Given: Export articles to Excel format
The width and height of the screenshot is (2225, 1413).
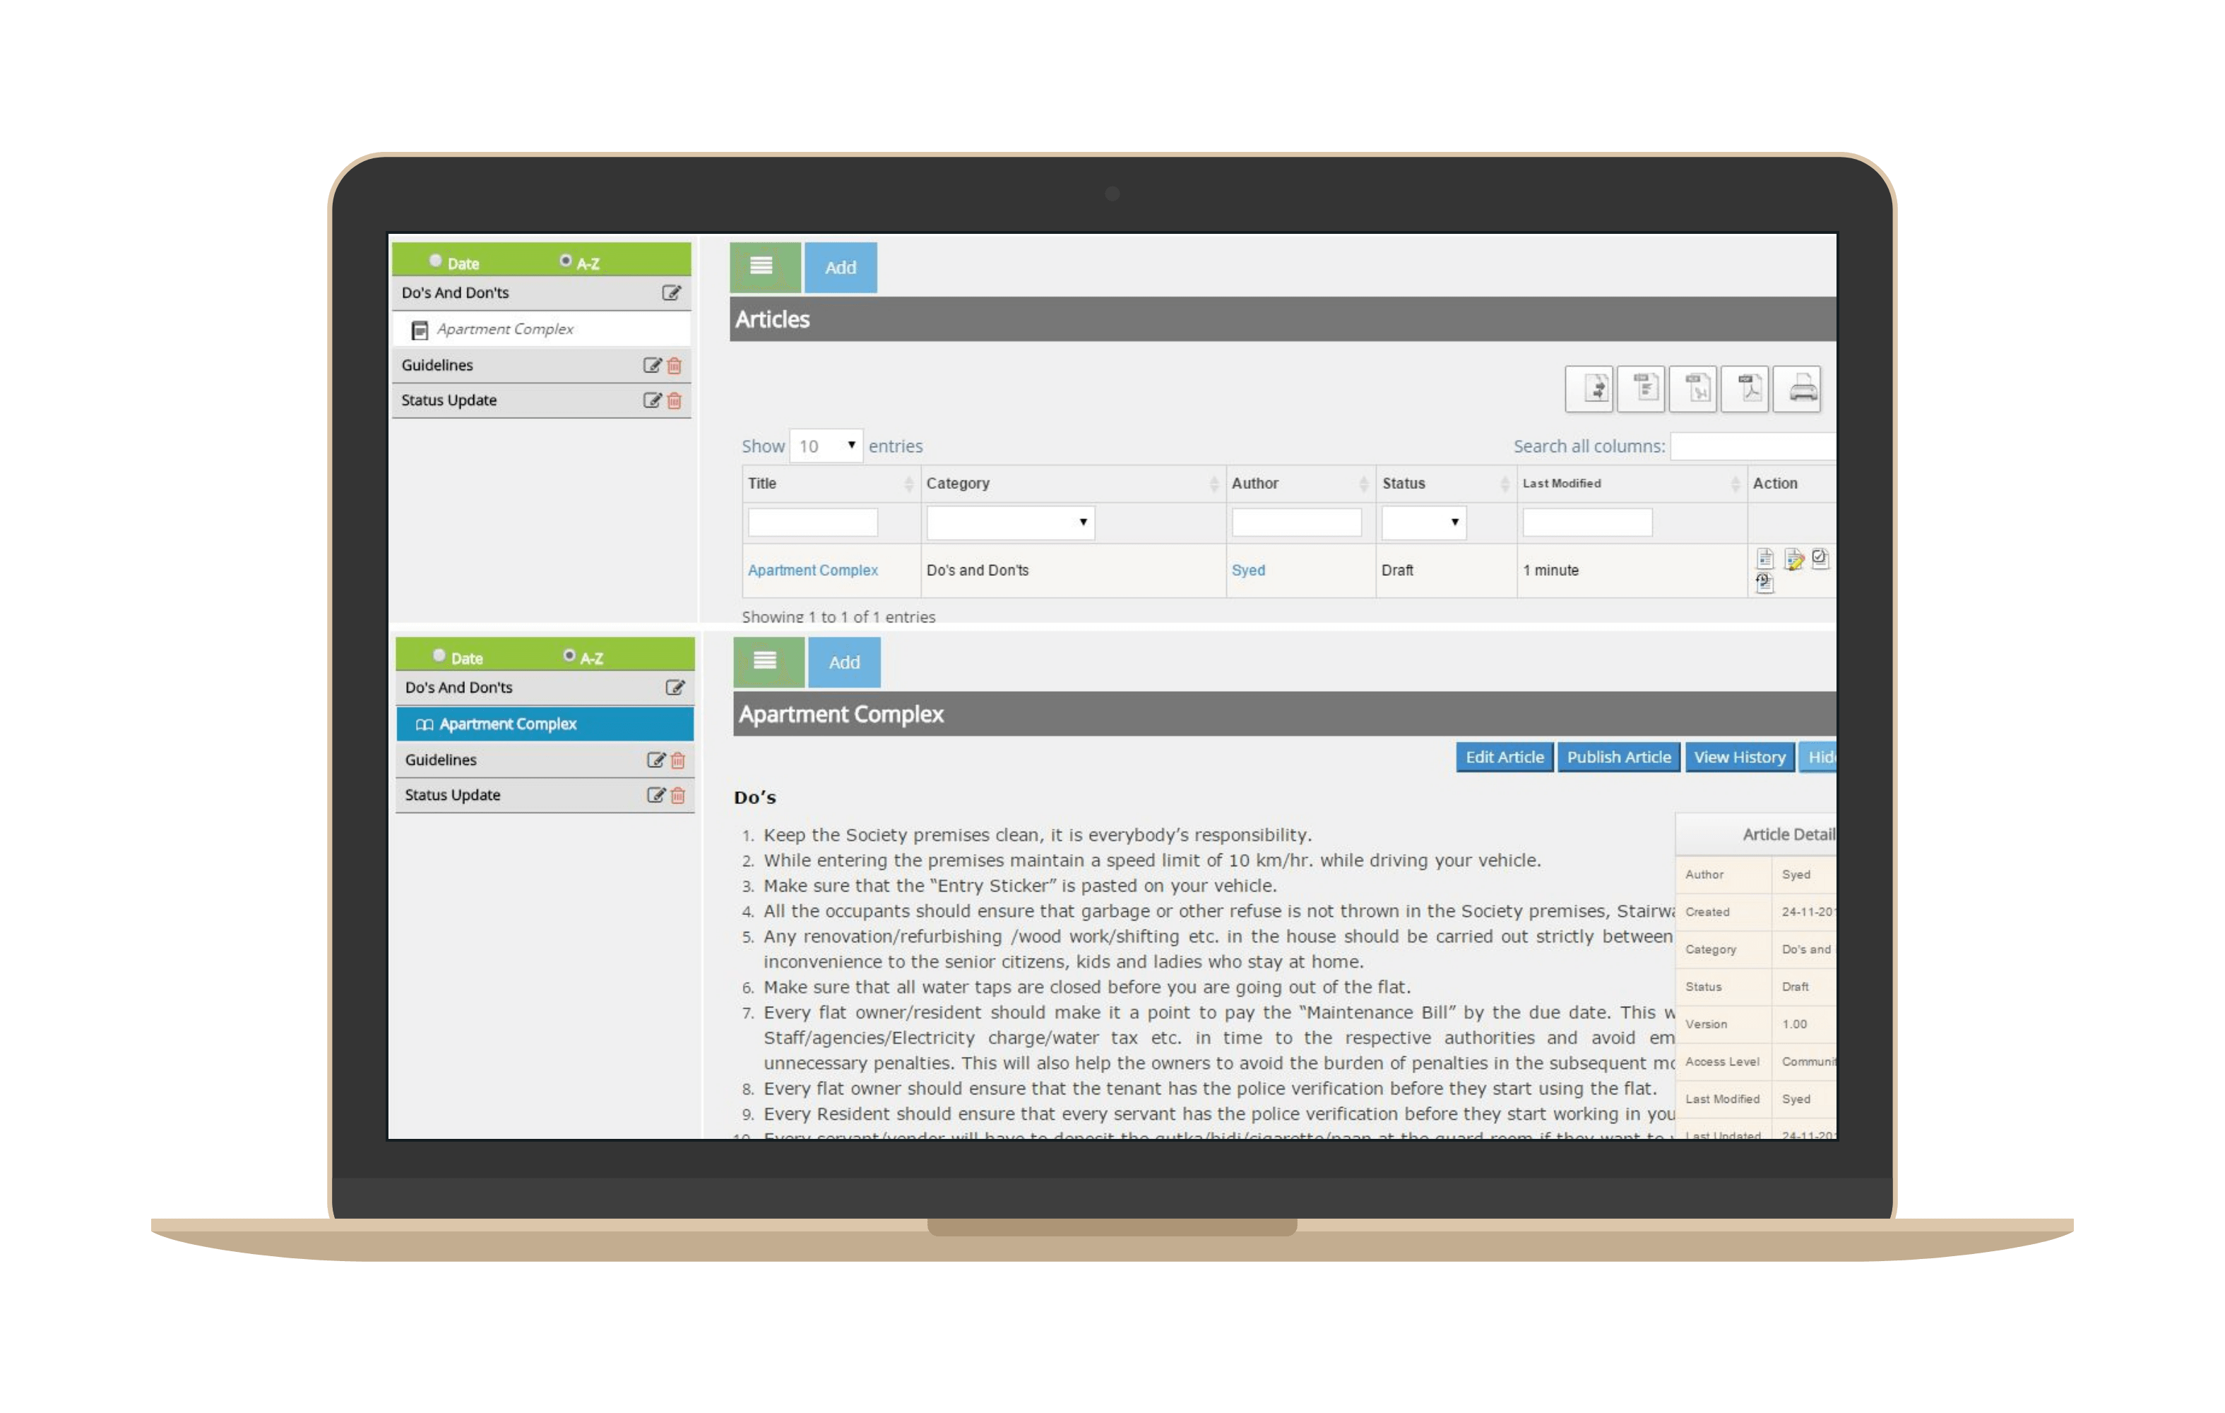Looking at the screenshot, I should (x=1693, y=389).
